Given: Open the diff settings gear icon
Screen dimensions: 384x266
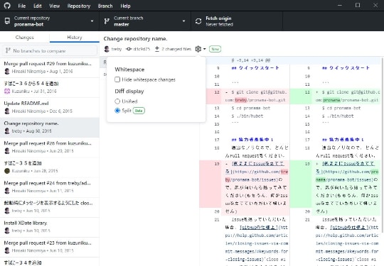Looking at the screenshot, I should (198, 49).
